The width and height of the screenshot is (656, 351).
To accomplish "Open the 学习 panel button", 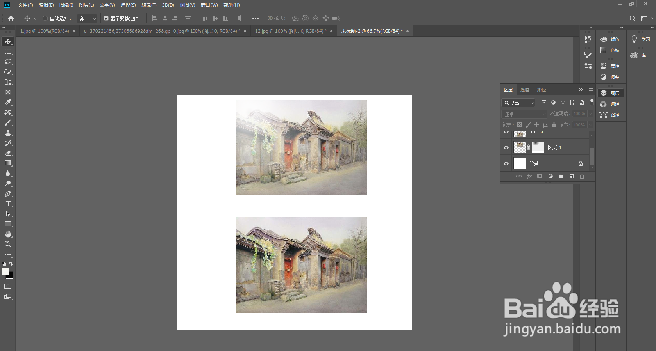I will [641, 39].
